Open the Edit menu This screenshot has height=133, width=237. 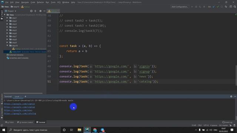click(x=12, y=3)
